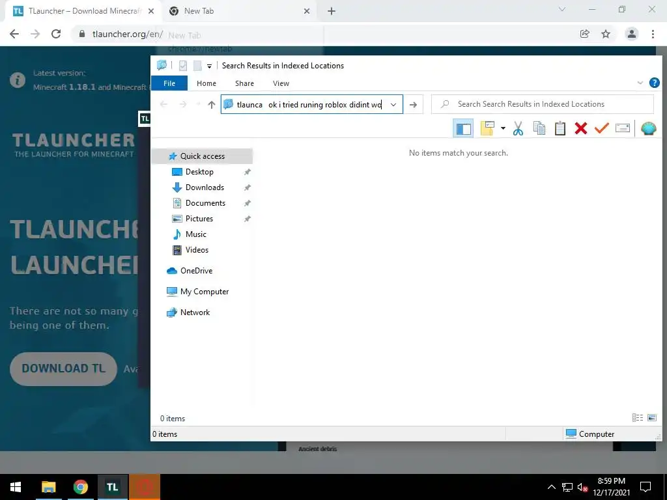
Task: Click the DOWNLOAD TL button in Chrome
Action: (63, 368)
